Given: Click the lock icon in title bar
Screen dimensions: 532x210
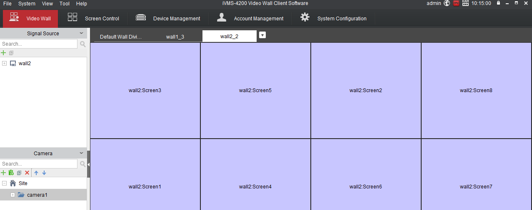Looking at the screenshot, I should coord(498,3).
